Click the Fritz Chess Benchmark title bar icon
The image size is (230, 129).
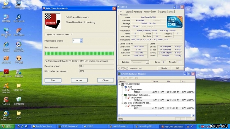[x=44, y=9]
